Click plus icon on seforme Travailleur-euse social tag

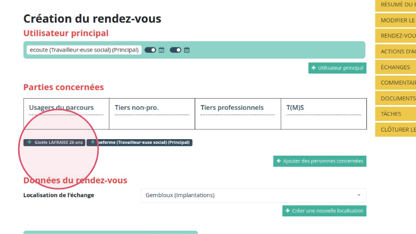(x=93, y=142)
